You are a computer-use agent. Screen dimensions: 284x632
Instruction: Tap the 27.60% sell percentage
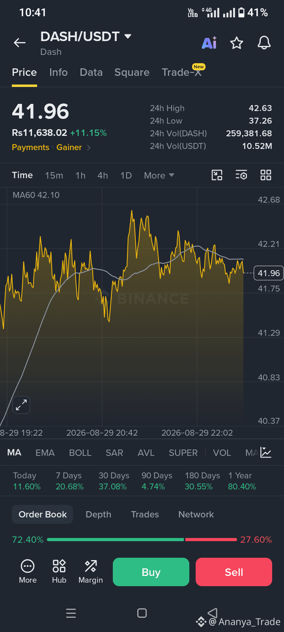pos(256,540)
